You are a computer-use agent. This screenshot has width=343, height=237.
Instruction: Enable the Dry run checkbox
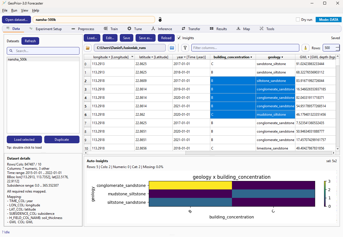(298, 19)
